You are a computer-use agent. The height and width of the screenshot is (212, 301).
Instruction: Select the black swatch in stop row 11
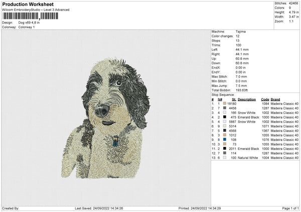click(x=225, y=148)
